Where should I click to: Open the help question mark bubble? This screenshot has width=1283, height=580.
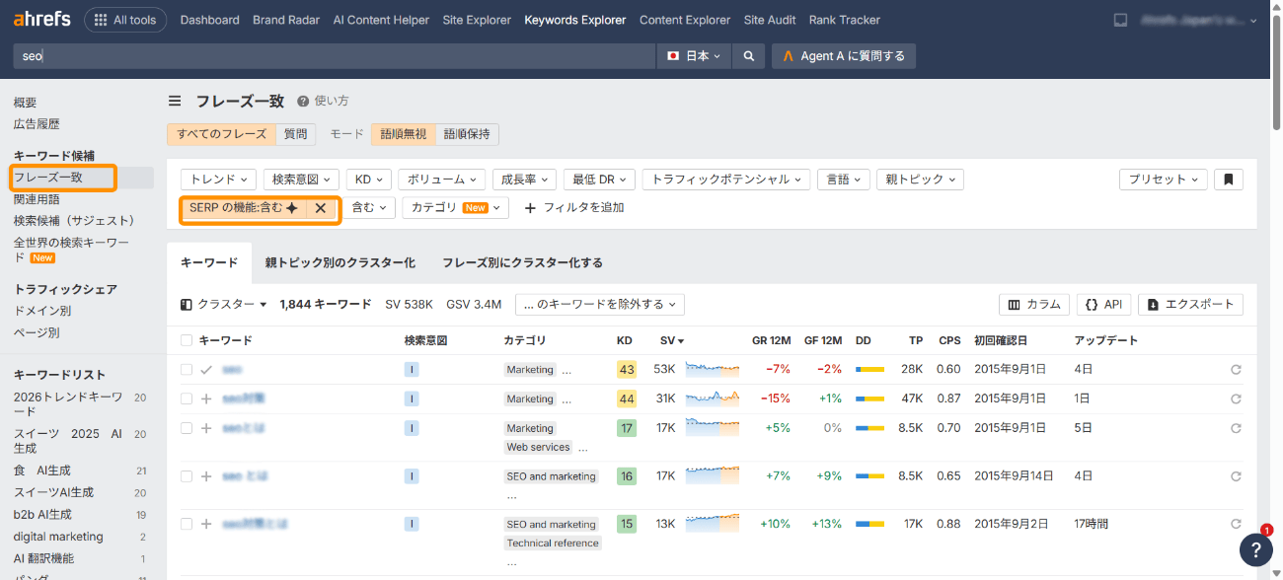1253,550
